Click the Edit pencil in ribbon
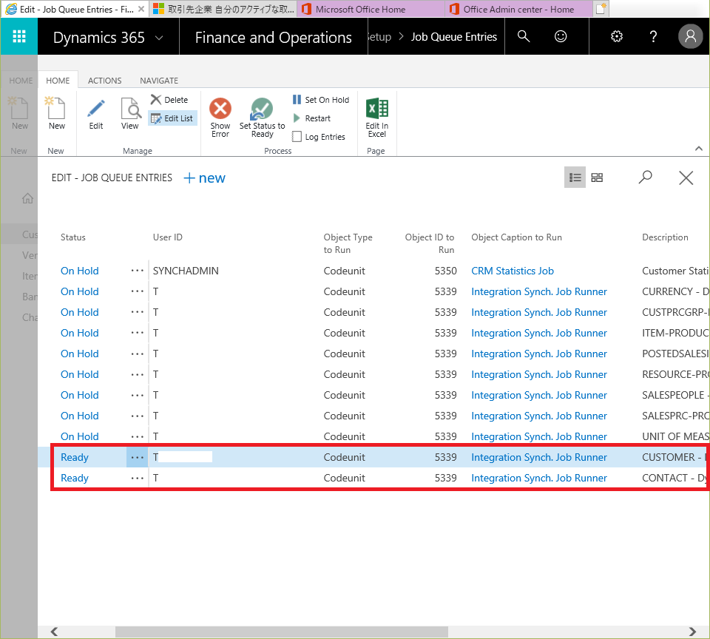710x639 pixels. [96, 114]
